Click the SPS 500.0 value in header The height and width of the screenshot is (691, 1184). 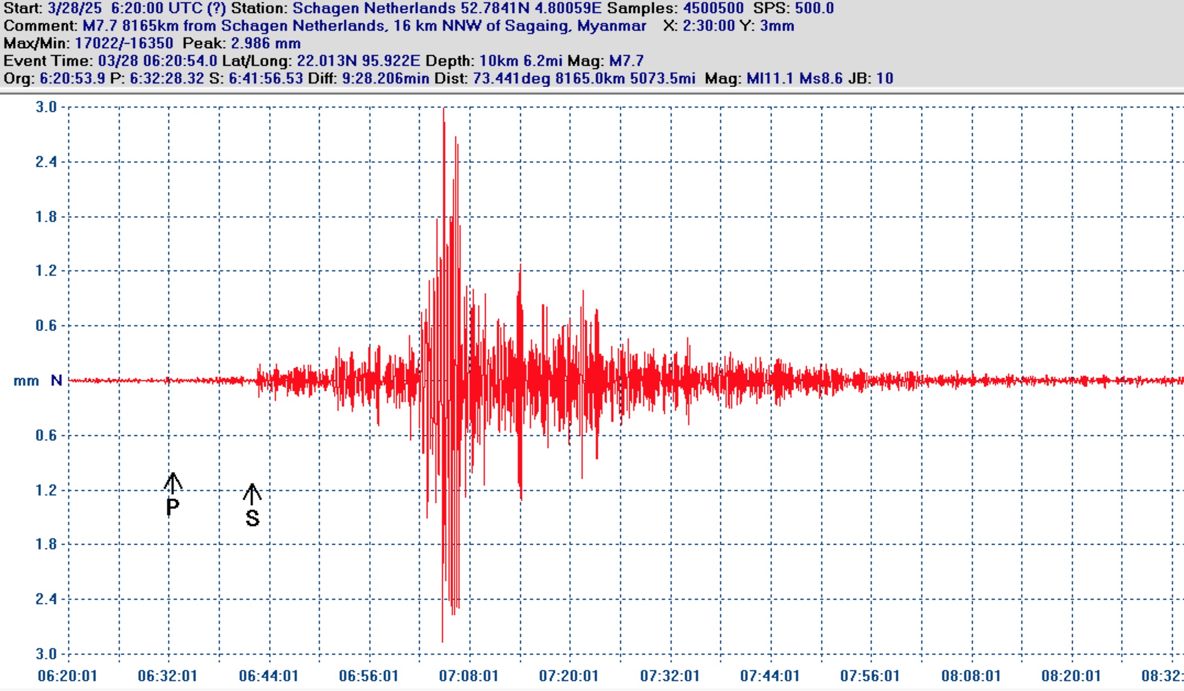(814, 8)
